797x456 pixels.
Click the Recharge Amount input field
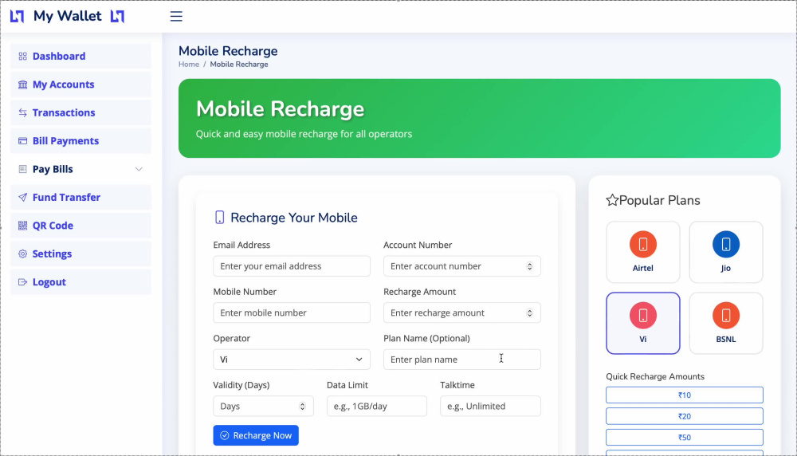[x=462, y=313]
